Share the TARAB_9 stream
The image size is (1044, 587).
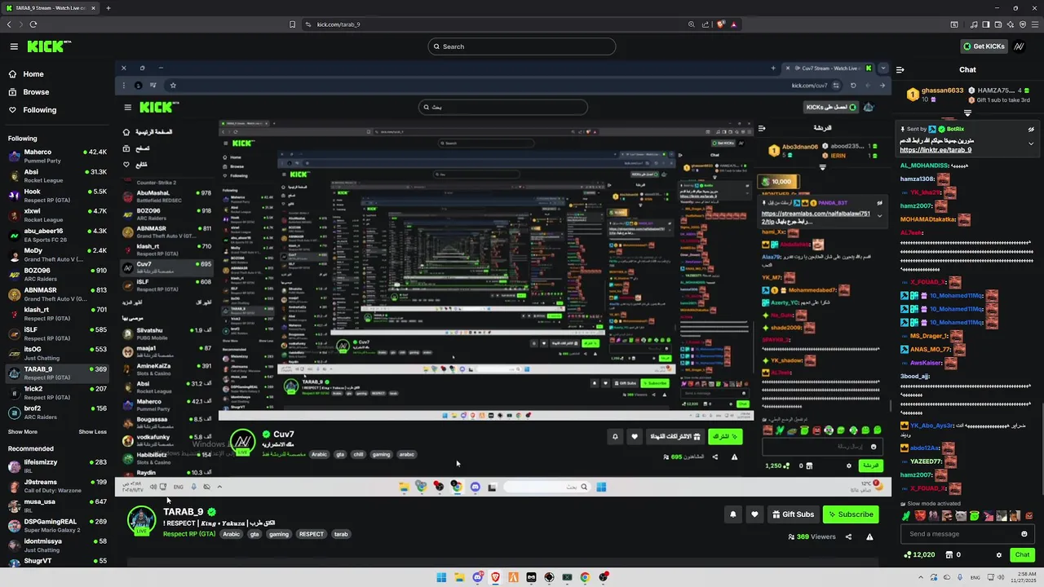pos(848,536)
